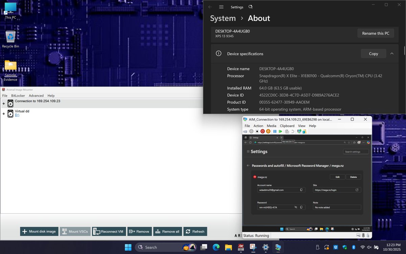Click the Edge profile avatar in the VM
This screenshot has height=254, width=406.
(359, 143)
